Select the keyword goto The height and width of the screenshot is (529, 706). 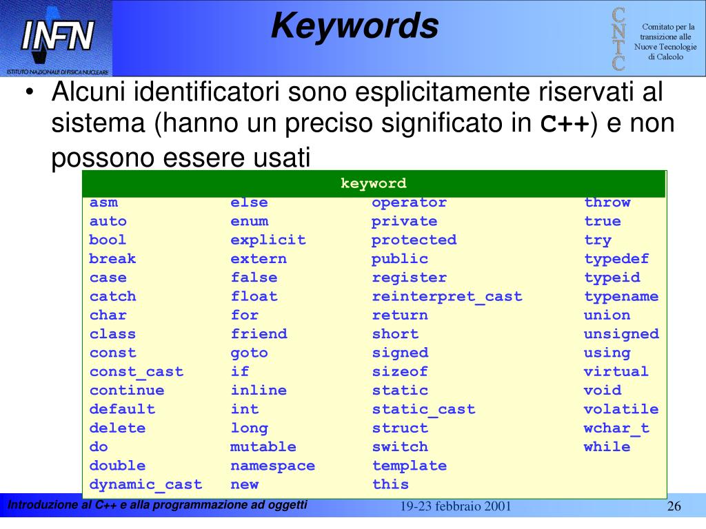[250, 353]
